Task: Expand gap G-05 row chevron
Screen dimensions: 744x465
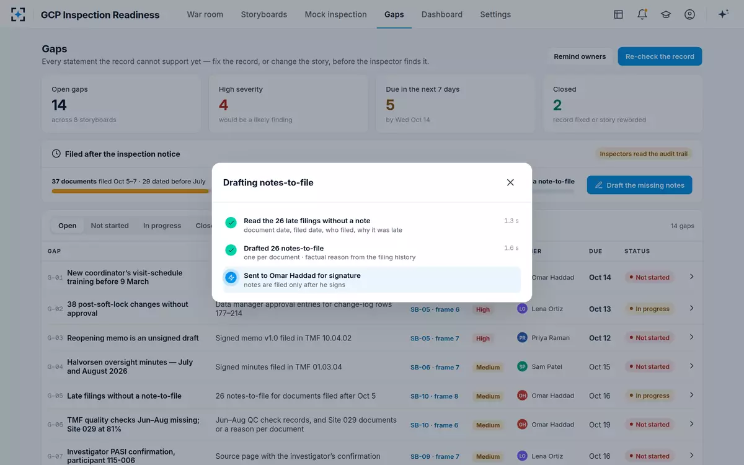Action: coord(692,396)
